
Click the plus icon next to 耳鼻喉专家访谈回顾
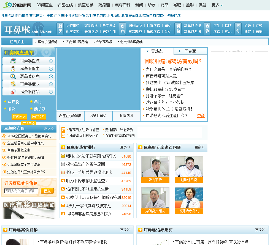click(140, 147)
